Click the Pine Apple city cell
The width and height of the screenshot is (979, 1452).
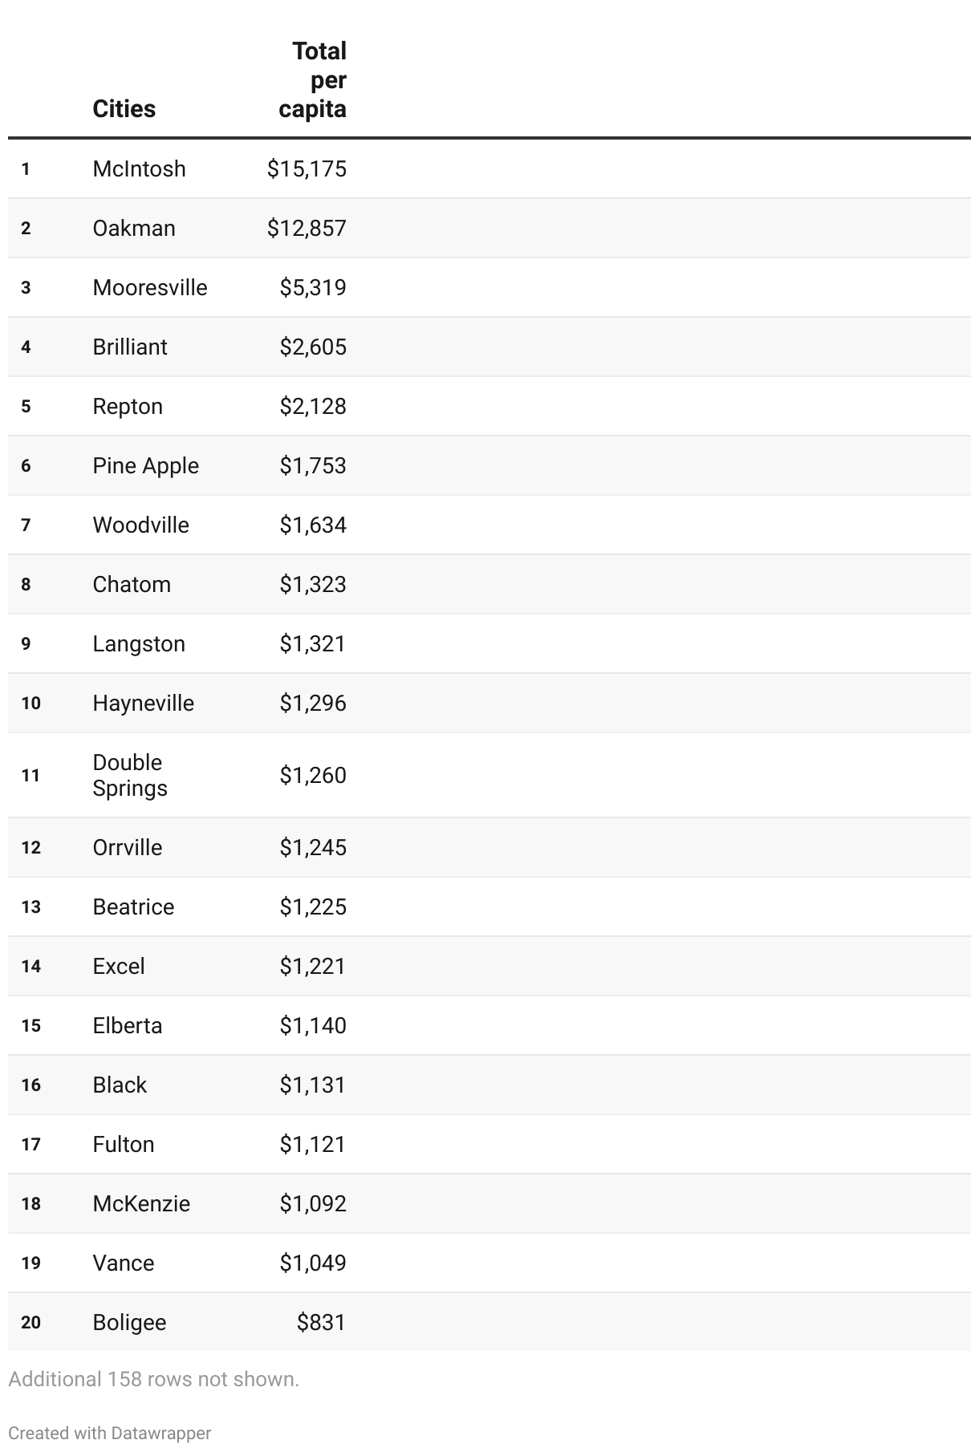click(x=145, y=466)
